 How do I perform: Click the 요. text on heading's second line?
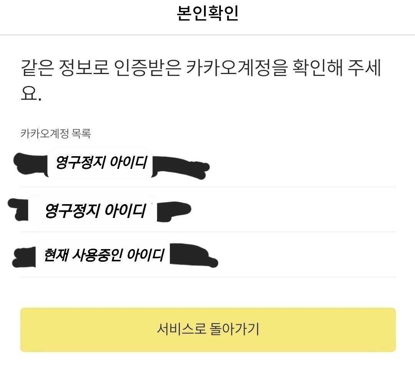tap(31, 93)
